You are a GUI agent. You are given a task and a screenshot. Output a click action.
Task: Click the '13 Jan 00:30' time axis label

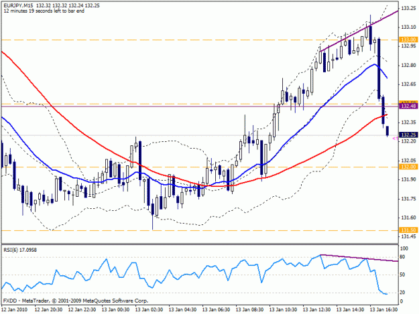point(115,309)
